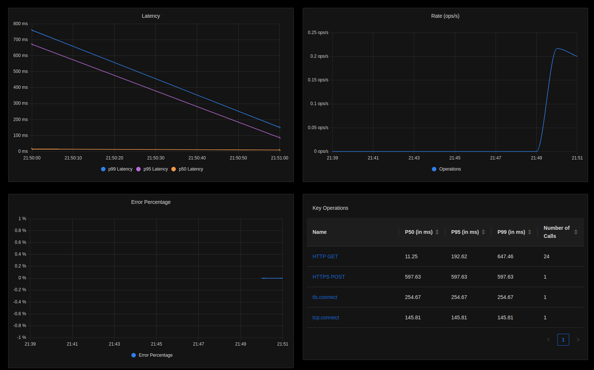594x370 pixels.
Task: Select page 1 in pagination
Action: tap(563, 340)
